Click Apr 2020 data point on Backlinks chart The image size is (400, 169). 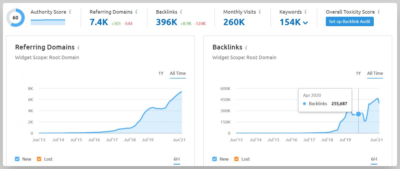coord(358,114)
